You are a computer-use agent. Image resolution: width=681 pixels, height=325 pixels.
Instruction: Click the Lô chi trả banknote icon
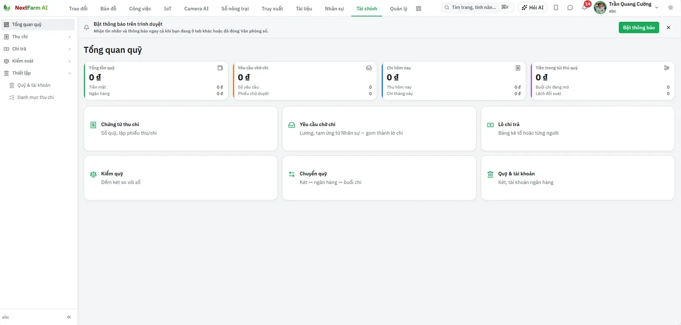point(490,125)
